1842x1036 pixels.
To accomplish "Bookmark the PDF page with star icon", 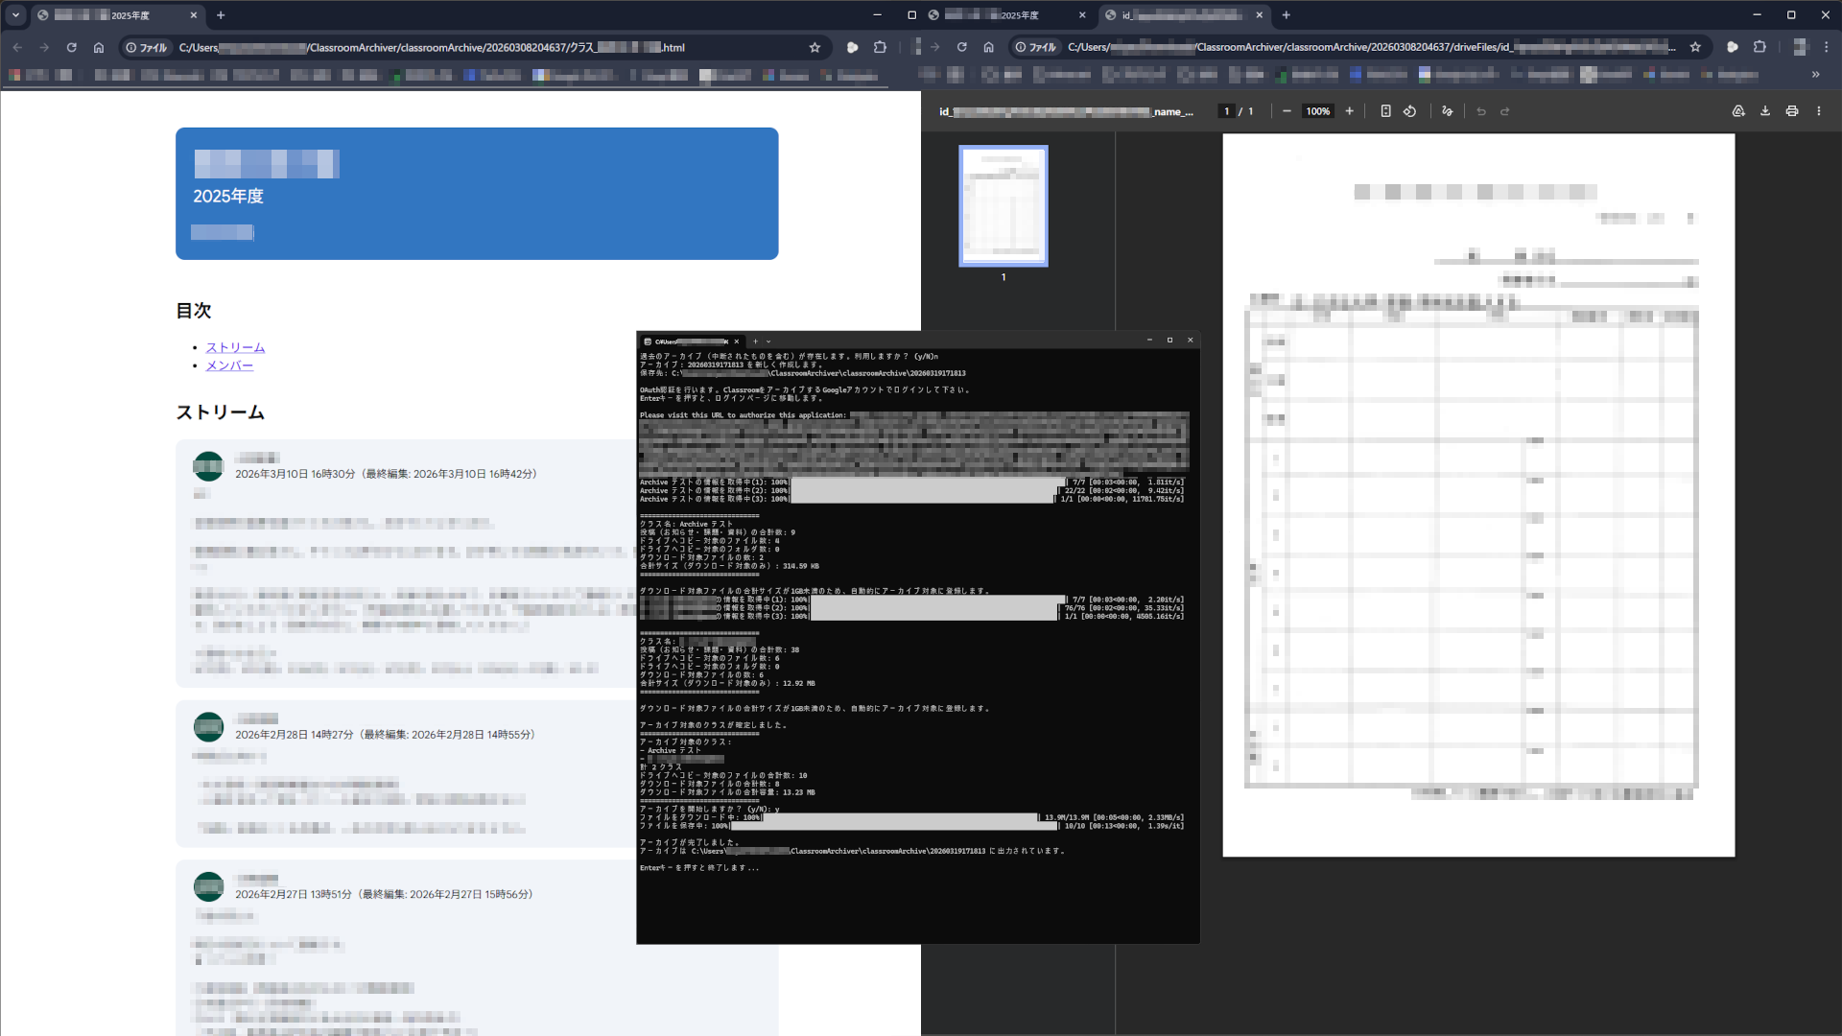I will (1695, 47).
